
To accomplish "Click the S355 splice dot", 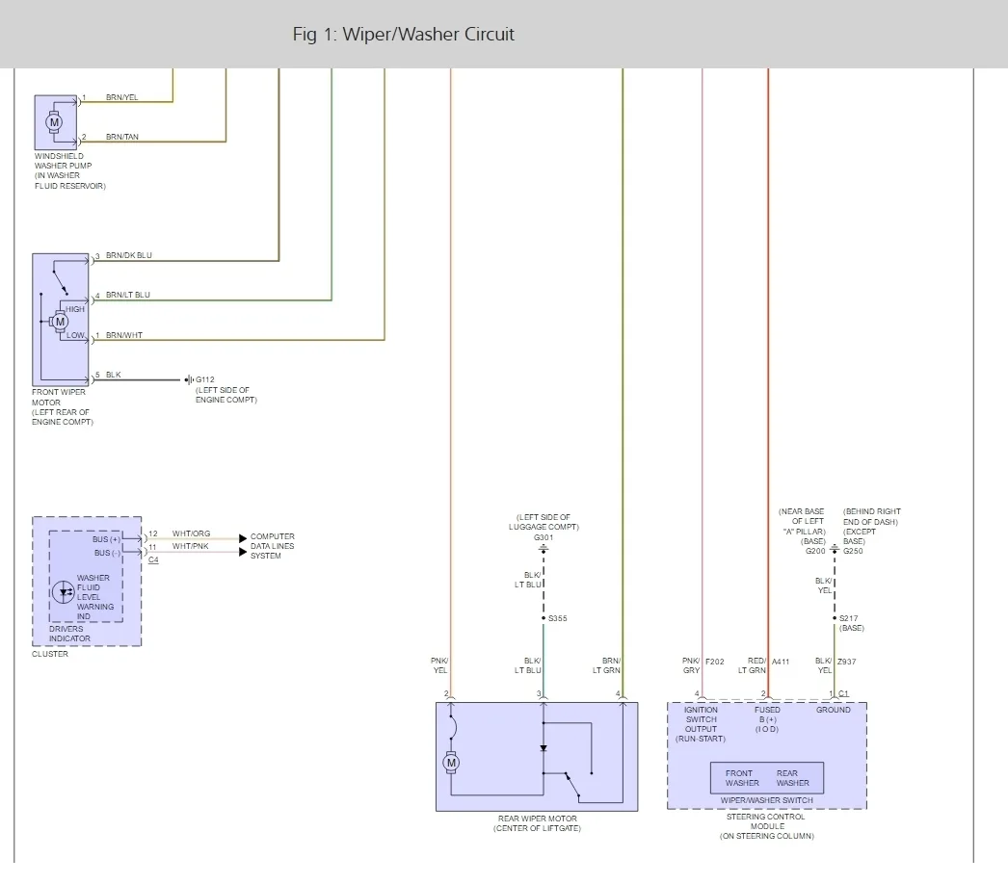I will click(544, 618).
